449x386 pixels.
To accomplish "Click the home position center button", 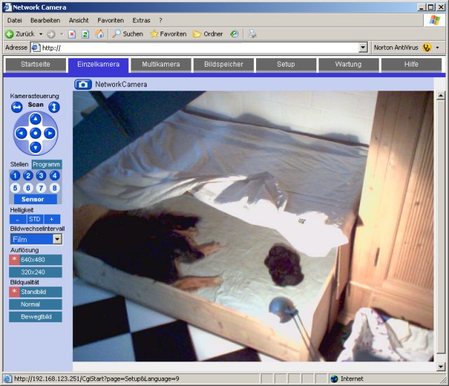I will click(35, 133).
